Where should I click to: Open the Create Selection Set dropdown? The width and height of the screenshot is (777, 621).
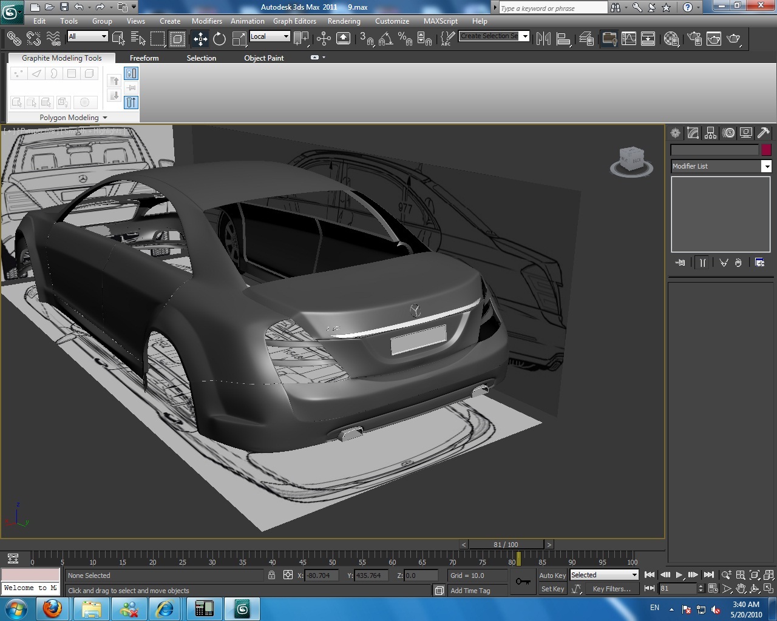(x=494, y=36)
